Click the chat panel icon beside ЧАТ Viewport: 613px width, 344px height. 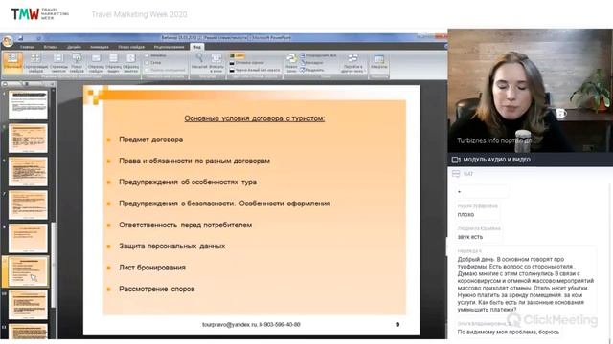pos(456,174)
